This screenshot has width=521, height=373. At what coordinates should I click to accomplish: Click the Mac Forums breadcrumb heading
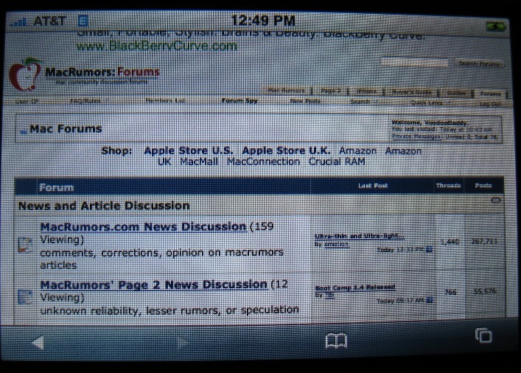click(x=66, y=129)
